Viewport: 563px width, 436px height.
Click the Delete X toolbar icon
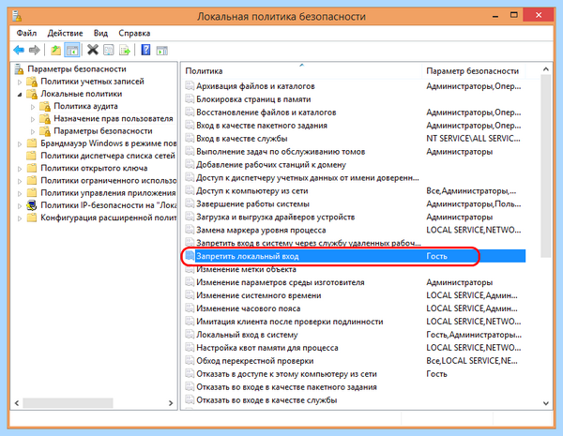[x=93, y=50]
